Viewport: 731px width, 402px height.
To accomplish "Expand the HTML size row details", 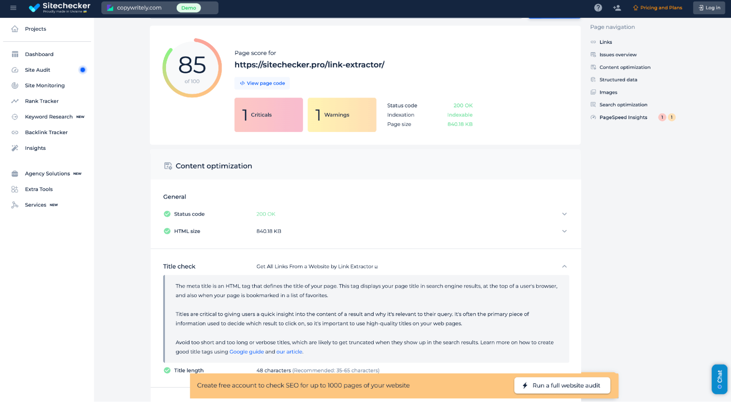I will tap(564, 231).
